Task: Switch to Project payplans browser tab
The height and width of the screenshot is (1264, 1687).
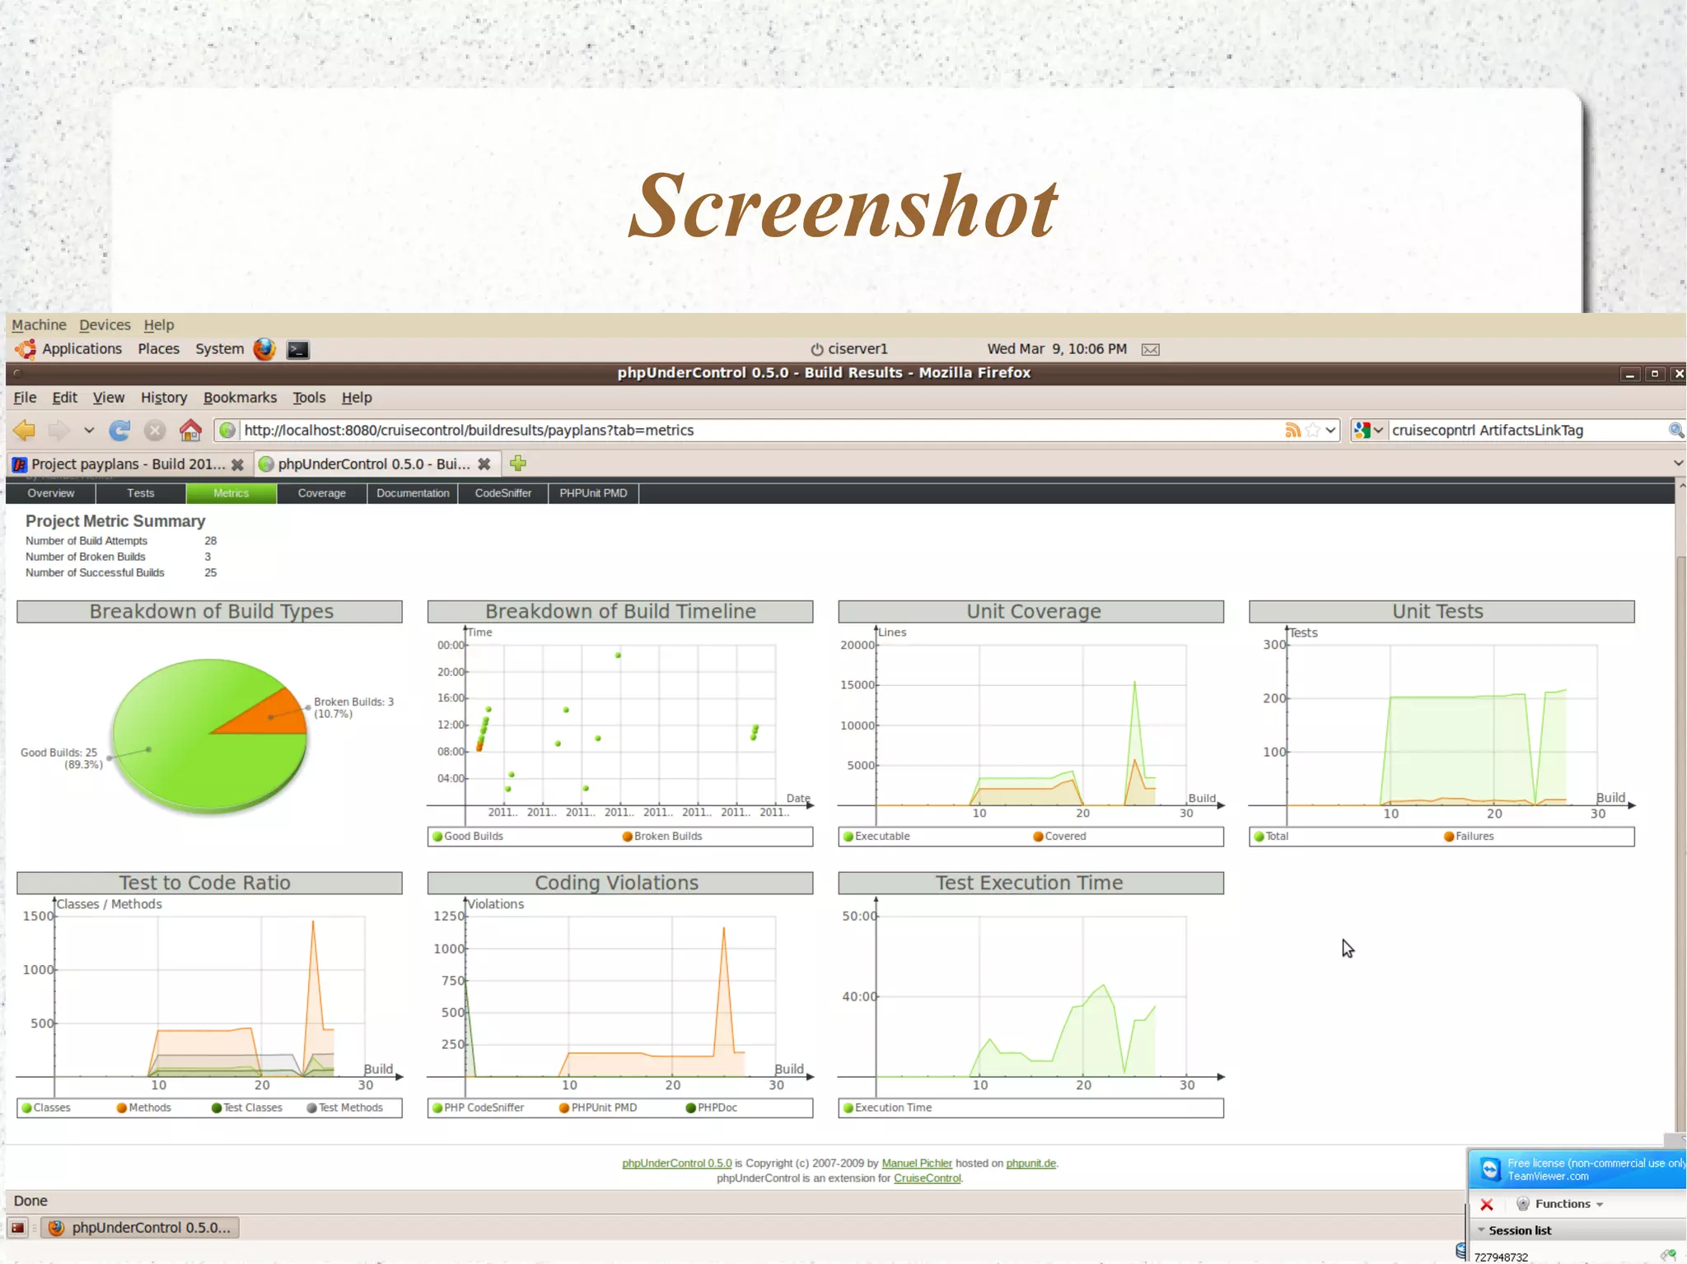Action: [x=128, y=464]
